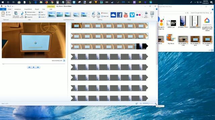Click the preview seek bar
215x120 pixels.
click(34, 64)
